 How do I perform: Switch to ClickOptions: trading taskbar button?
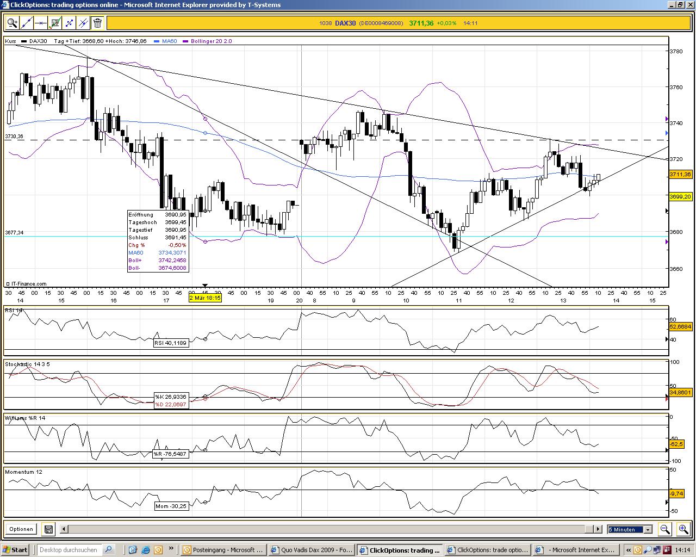point(400,549)
